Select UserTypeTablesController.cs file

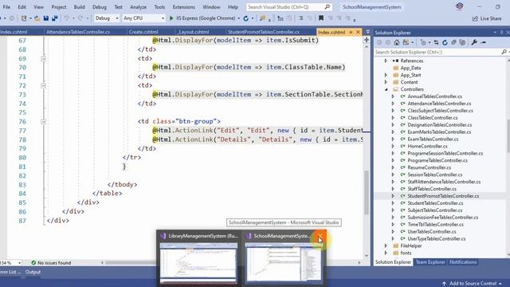tap(437, 239)
